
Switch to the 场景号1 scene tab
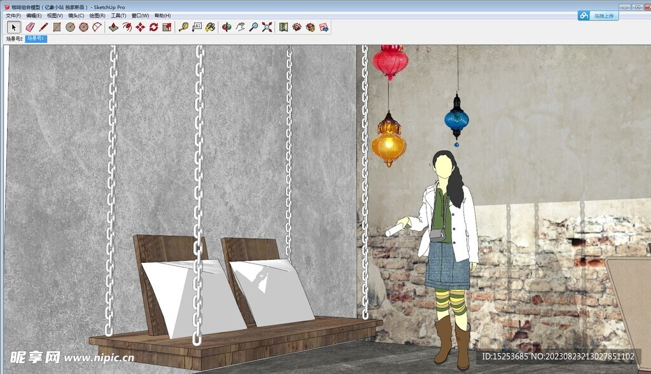[36, 39]
